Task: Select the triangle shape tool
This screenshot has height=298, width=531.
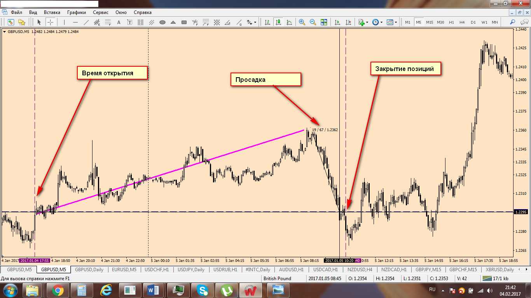Action: (173, 22)
